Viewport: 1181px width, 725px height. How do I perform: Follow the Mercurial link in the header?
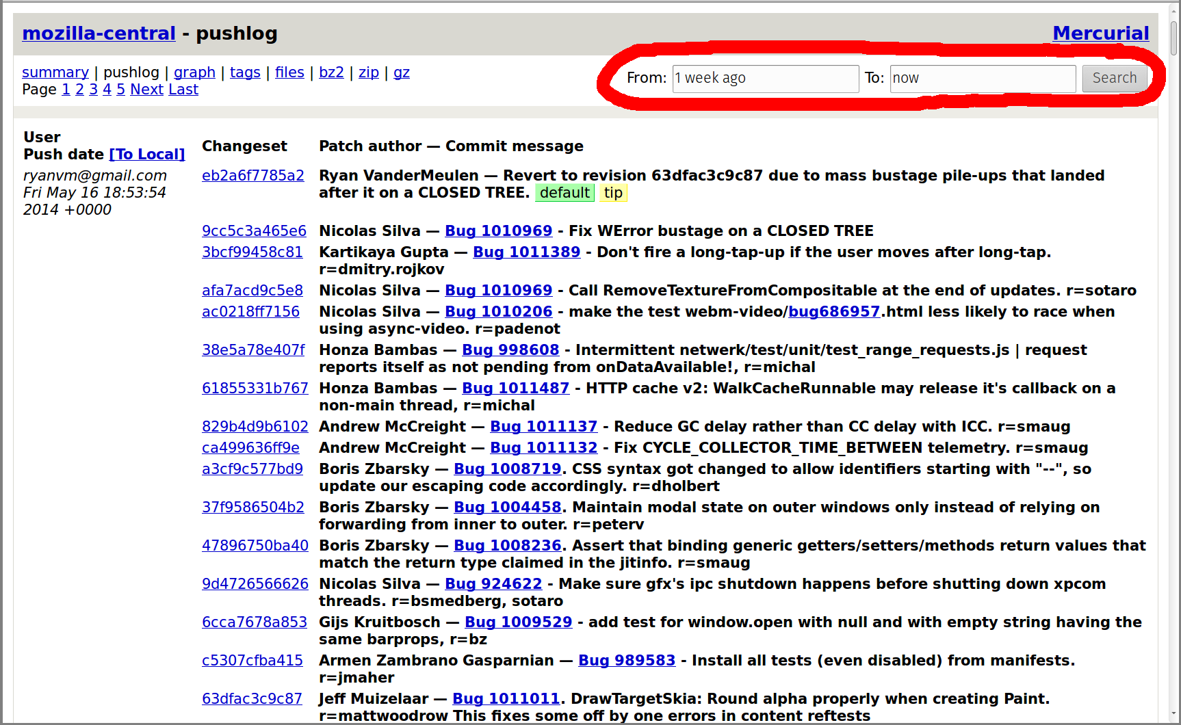(x=1100, y=34)
